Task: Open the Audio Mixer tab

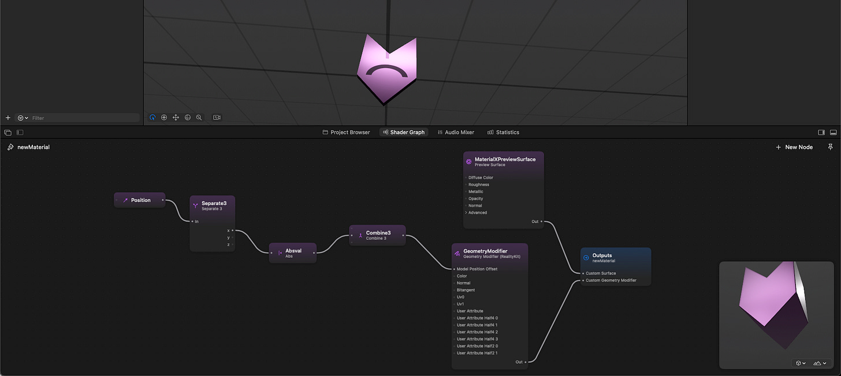Action: 456,132
